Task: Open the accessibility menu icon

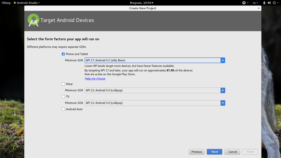Action: pos(244,3)
